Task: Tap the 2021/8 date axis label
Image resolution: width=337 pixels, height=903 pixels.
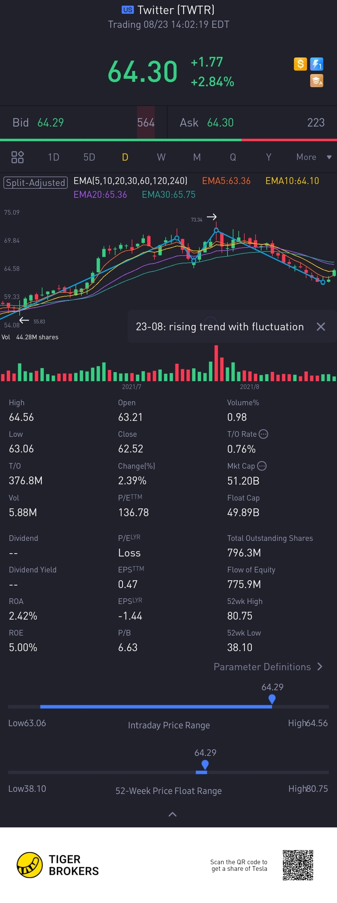Action: click(x=250, y=387)
